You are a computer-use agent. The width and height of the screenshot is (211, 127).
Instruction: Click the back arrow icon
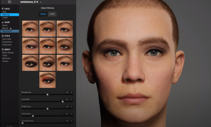[x=9, y=2]
